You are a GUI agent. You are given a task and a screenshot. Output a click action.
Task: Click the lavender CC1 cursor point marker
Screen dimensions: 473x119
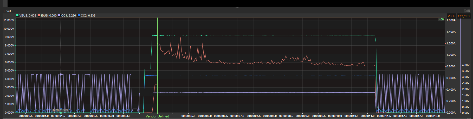pos(61,74)
